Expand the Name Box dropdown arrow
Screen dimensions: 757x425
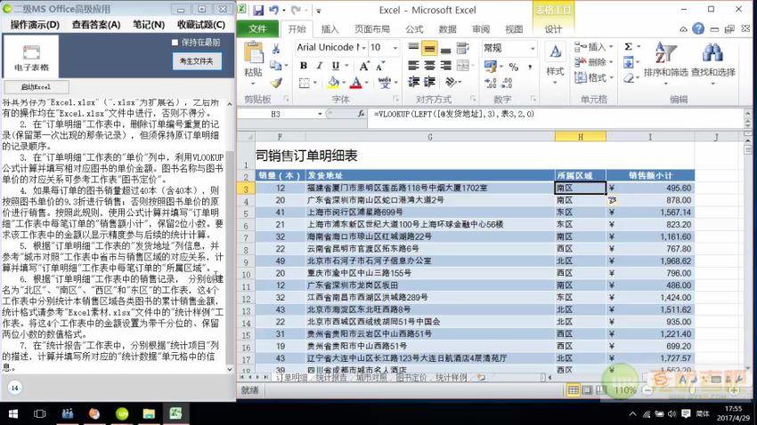pyautogui.click(x=320, y=114)
